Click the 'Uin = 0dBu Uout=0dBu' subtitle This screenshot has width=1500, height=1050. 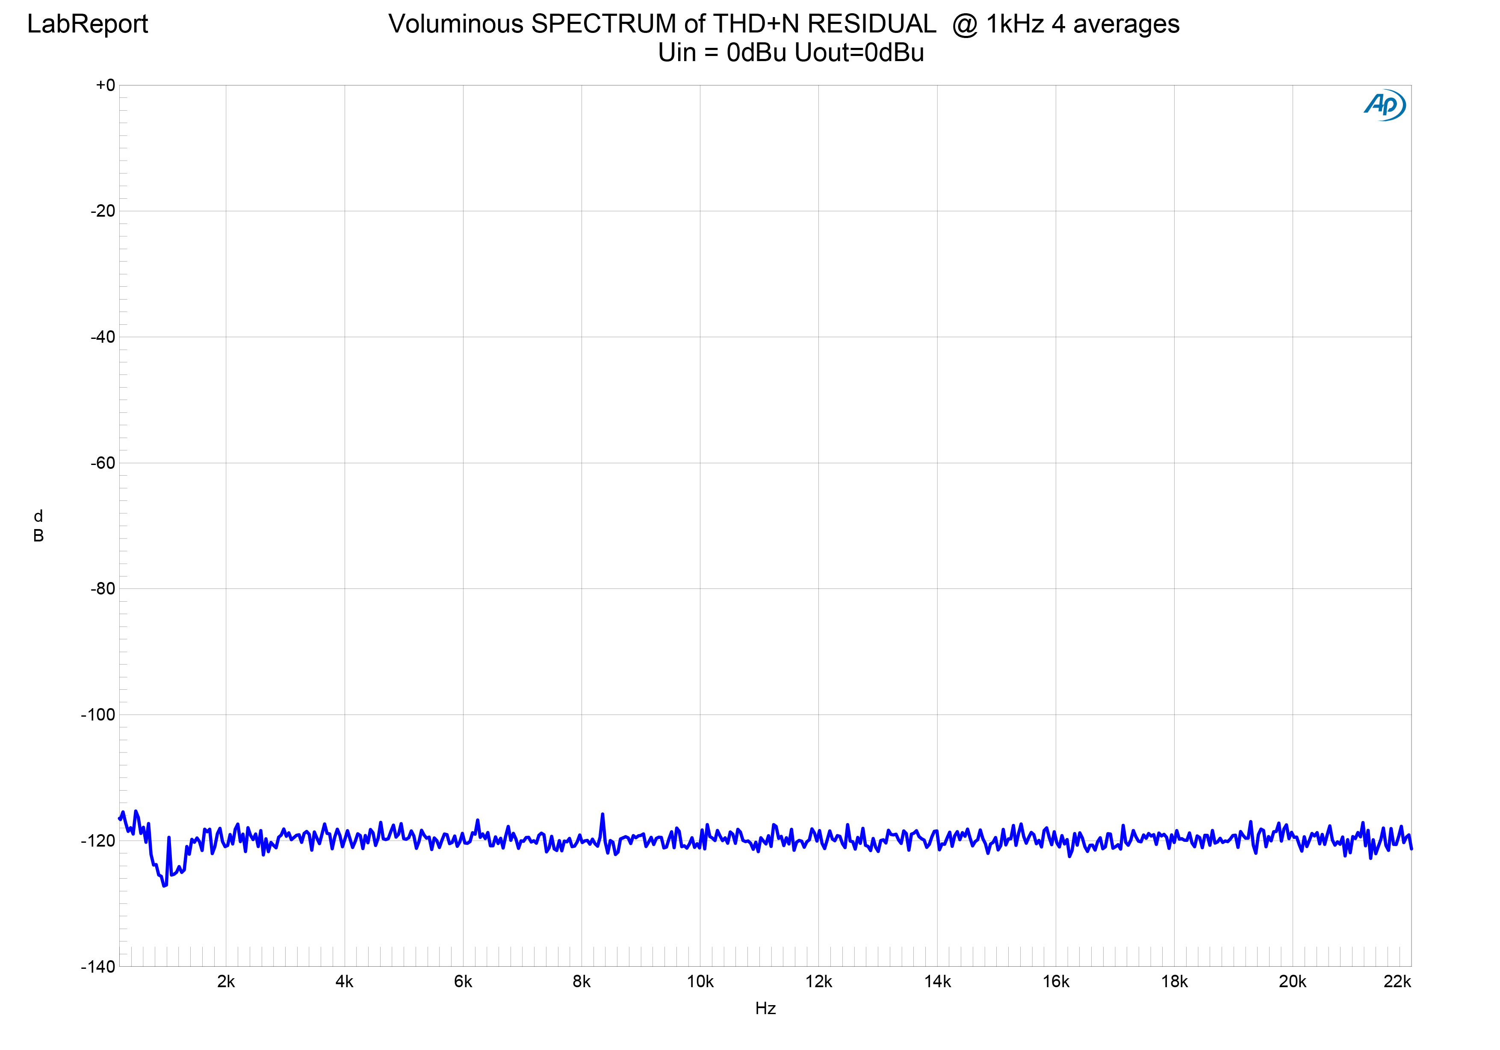[x=791, y=53]
